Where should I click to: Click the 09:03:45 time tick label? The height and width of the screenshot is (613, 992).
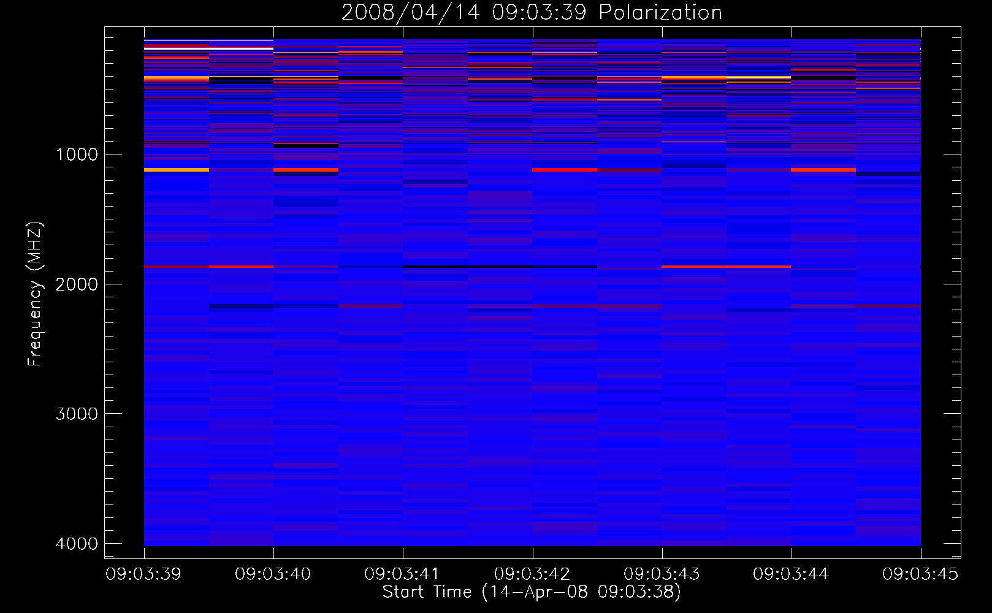click(920, 574)
